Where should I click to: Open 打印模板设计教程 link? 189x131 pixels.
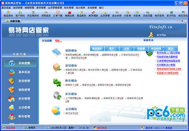pos(166,65)
